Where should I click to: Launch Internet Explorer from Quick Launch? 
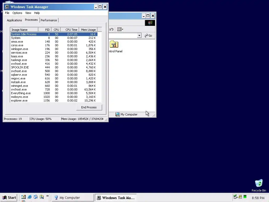tap(29, 197)
